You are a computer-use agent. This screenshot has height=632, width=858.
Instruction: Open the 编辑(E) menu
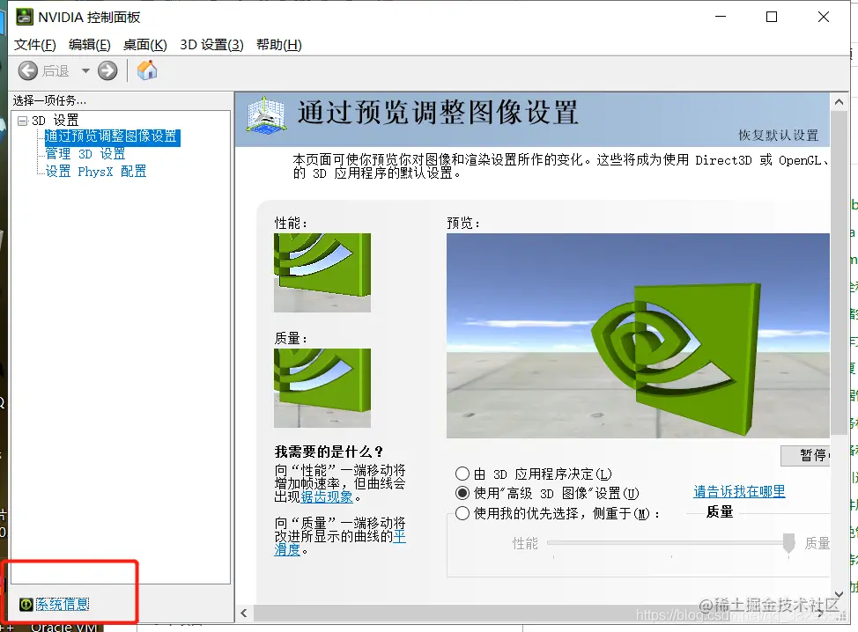[x=90, y=45]
